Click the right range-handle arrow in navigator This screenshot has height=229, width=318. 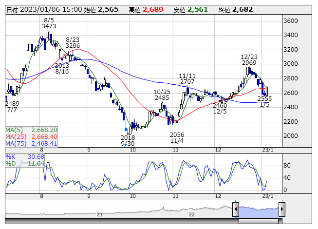click(x=282, y=209)
